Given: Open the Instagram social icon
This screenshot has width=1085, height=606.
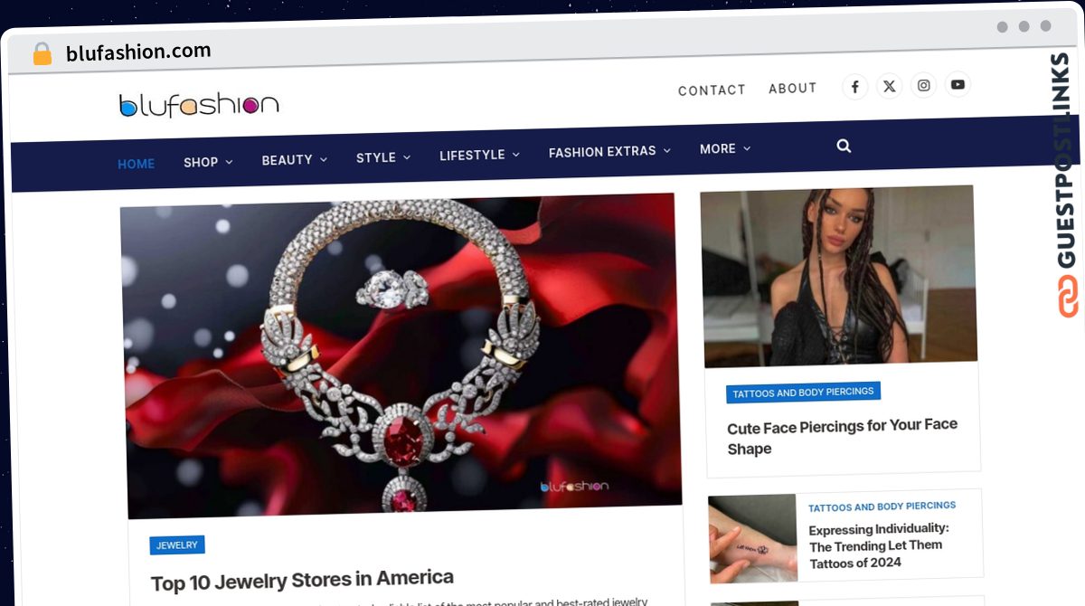Looking at the screenshot, I should (x=924, y=85).
